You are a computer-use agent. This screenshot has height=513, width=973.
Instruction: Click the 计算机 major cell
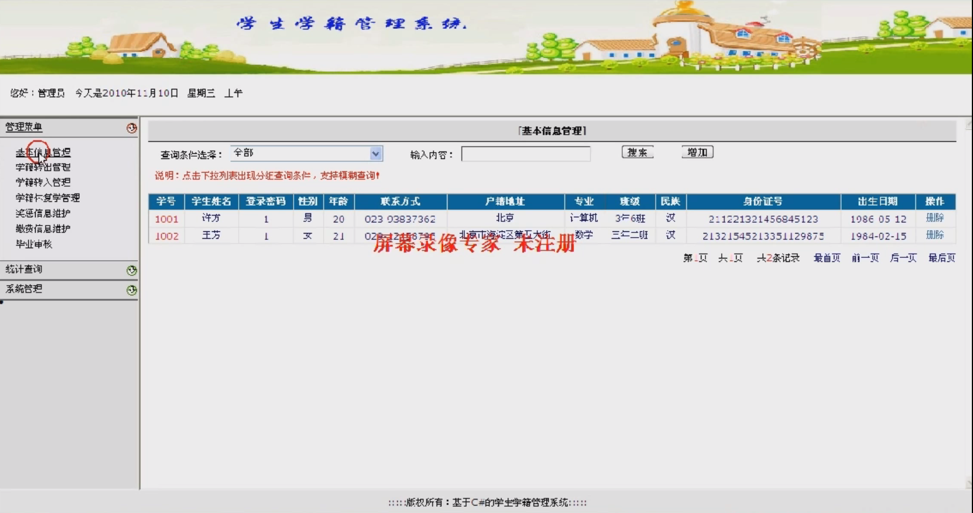tap(584, 218)
